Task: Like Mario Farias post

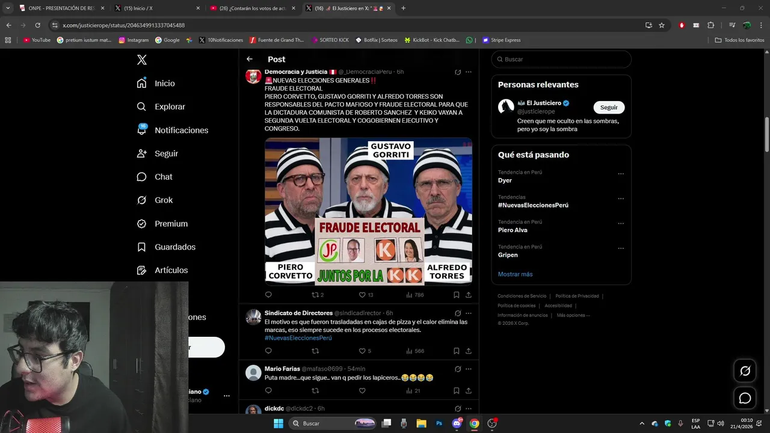Action: [362, 390]
